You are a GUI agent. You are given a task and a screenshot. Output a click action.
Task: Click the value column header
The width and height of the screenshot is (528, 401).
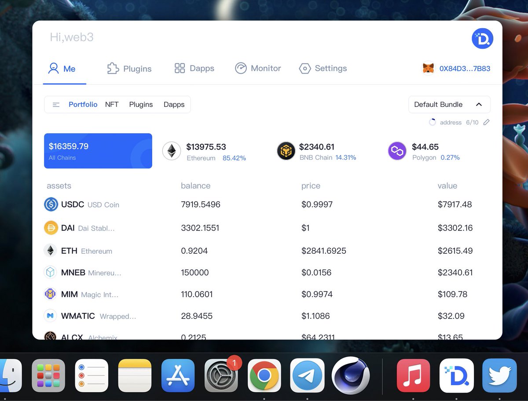(x=447, y=186)
